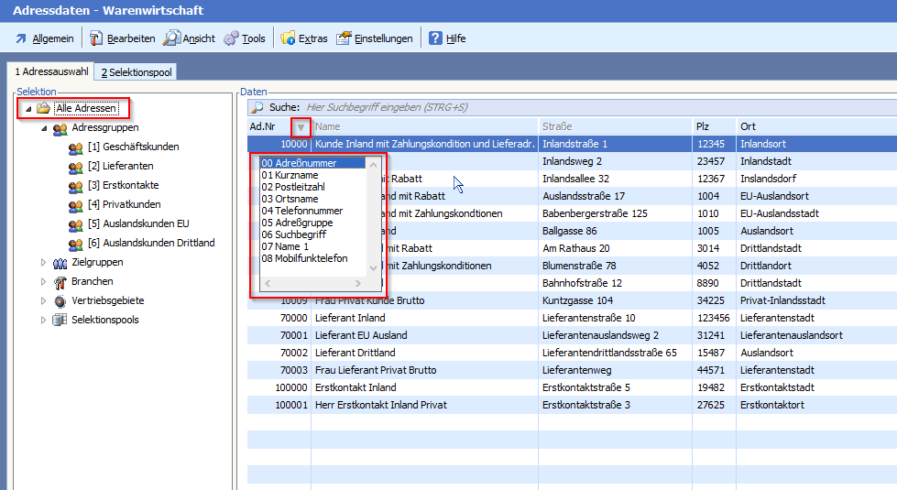Viewport: 897px width, 490px height.
Task: Select the 1 Adressauswahl tab
Action: tap(51, 72)
